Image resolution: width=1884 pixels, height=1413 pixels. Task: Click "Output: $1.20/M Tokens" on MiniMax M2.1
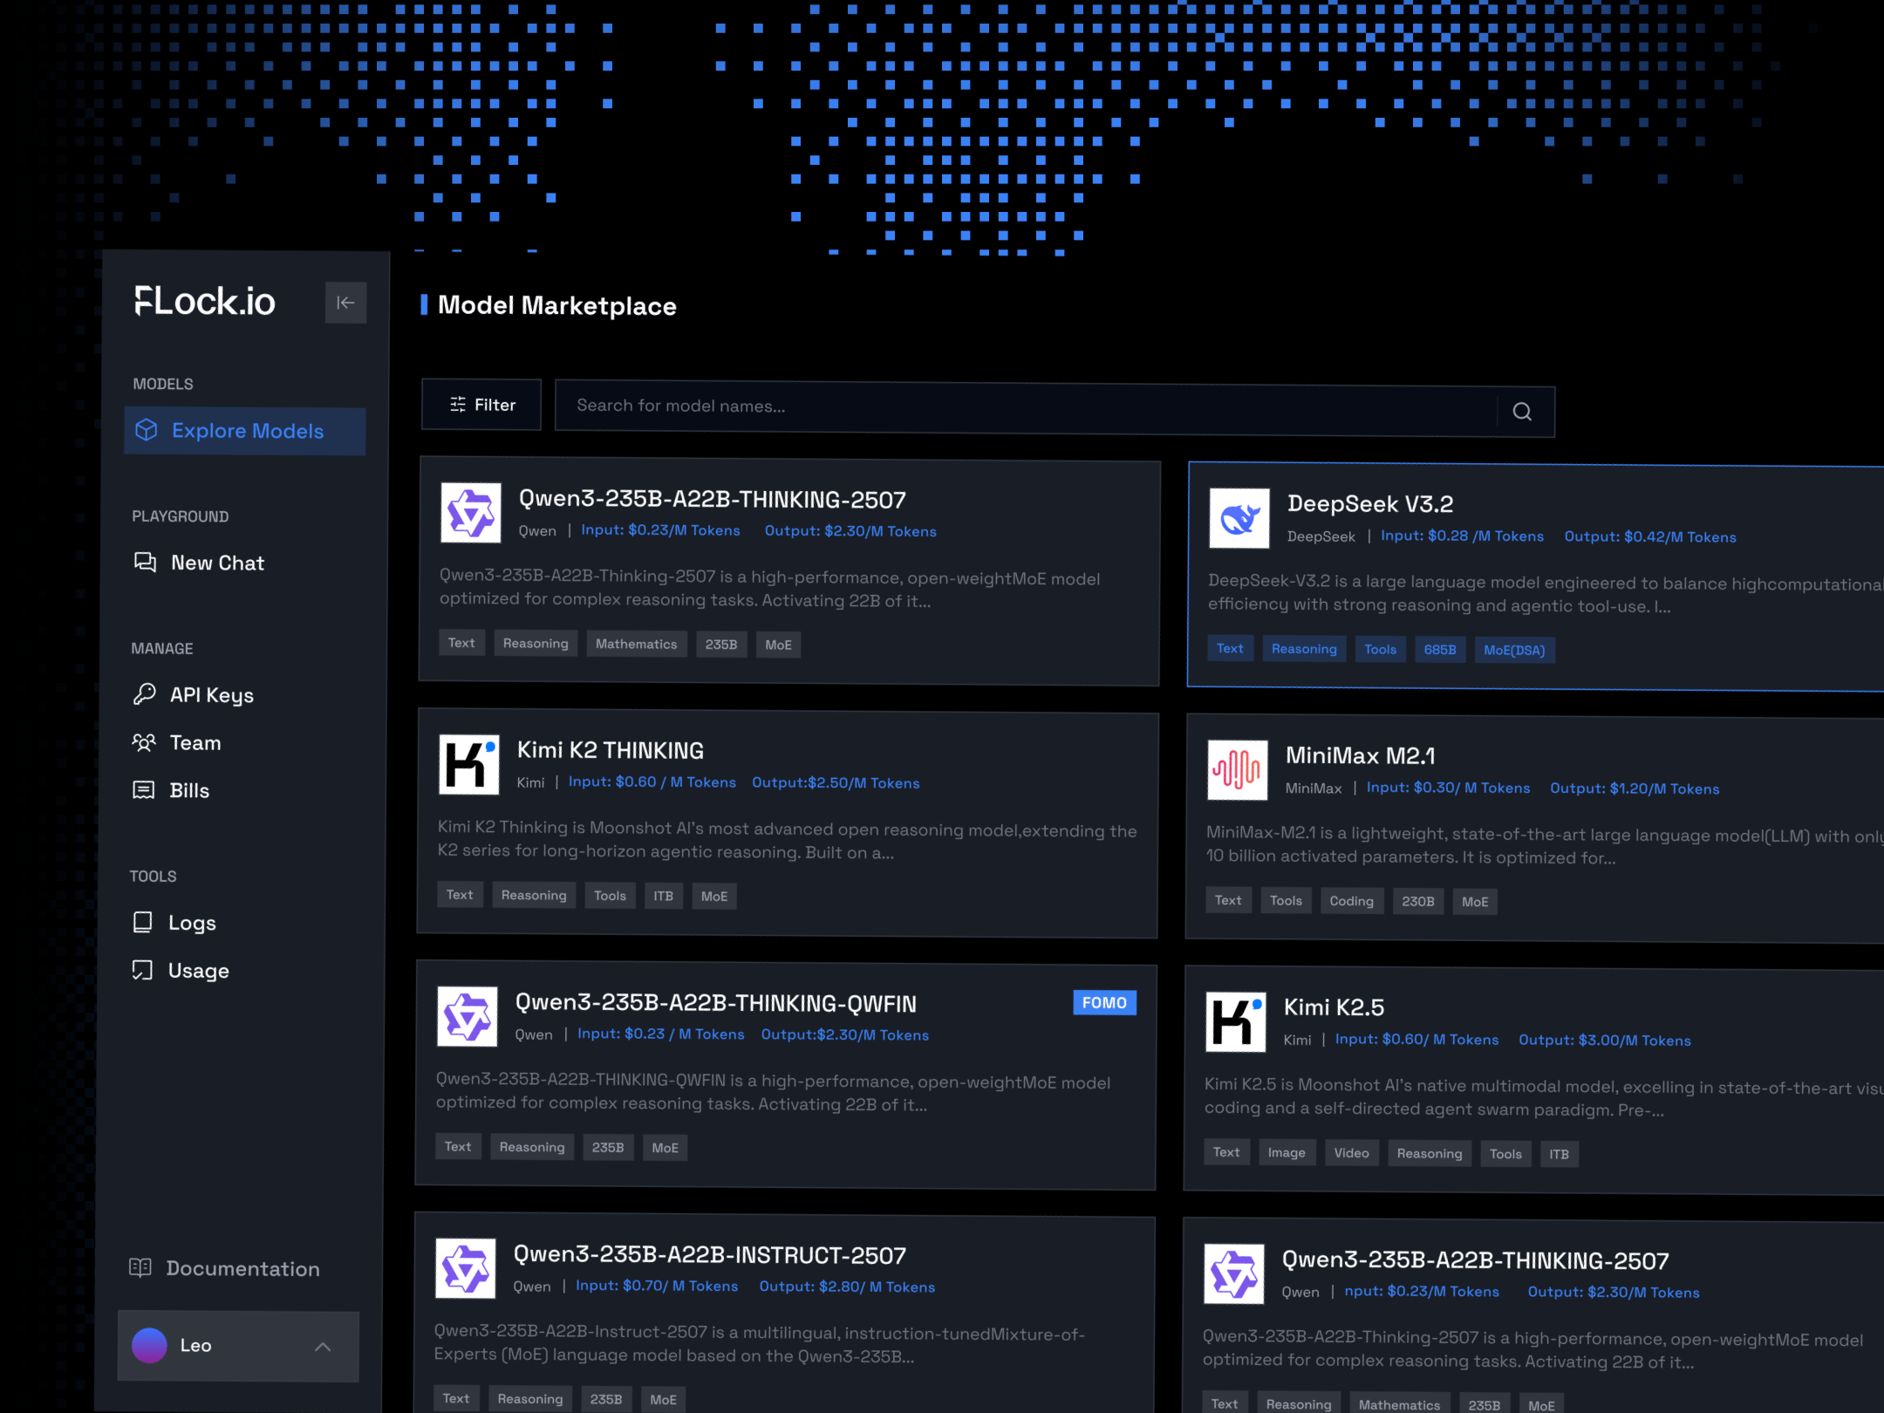1635,789
